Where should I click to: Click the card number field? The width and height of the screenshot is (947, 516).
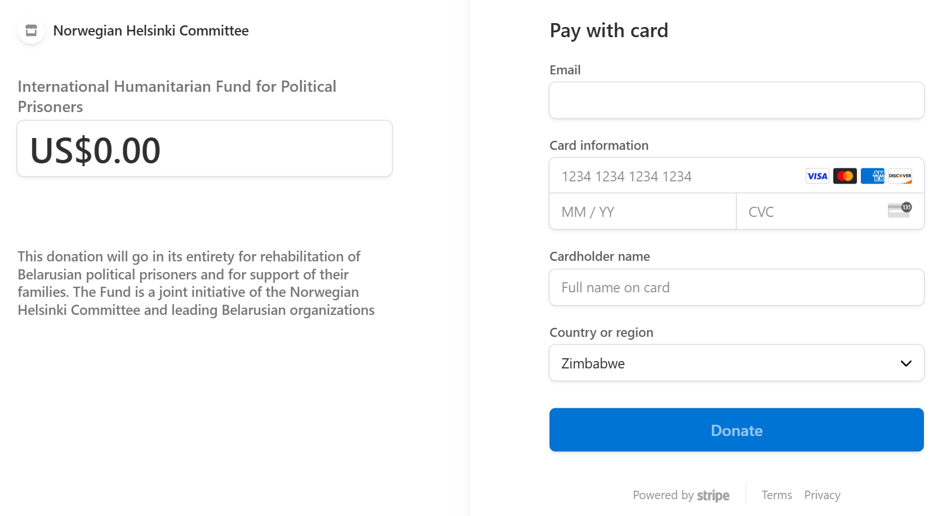point(676,176)
